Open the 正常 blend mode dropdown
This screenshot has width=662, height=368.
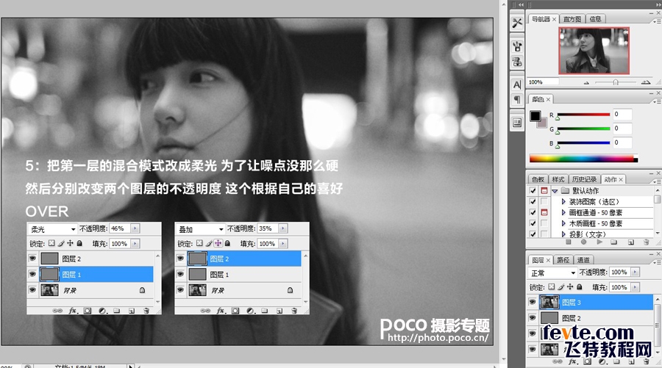[x=552, y=273]
